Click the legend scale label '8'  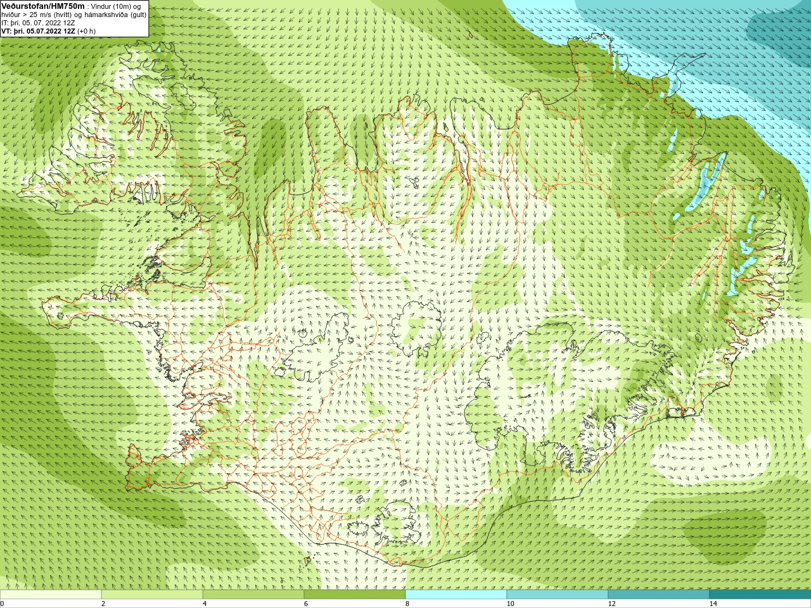tap(407, 604)
